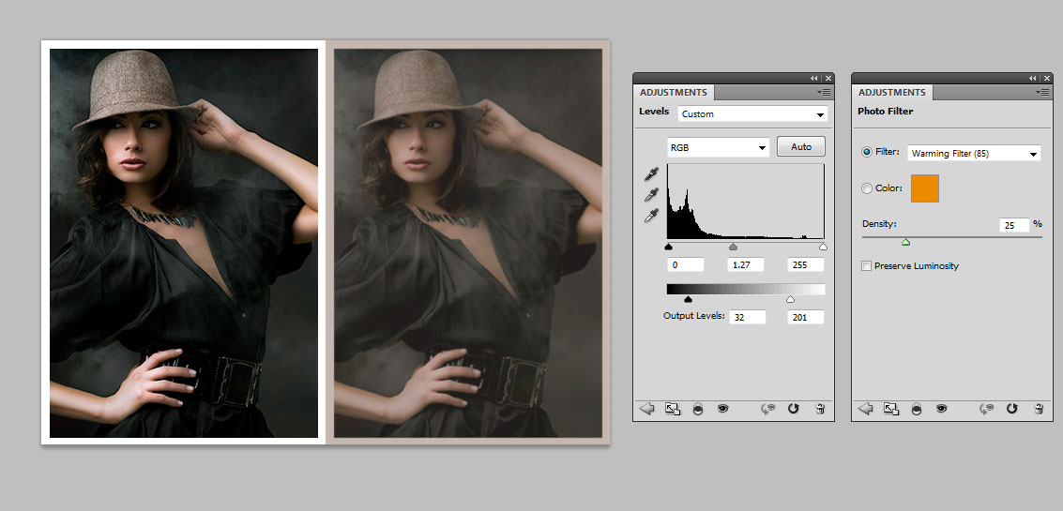Select the Filter radio button
The height and width of the screenshot is (511, 1063).
[866, 152]
